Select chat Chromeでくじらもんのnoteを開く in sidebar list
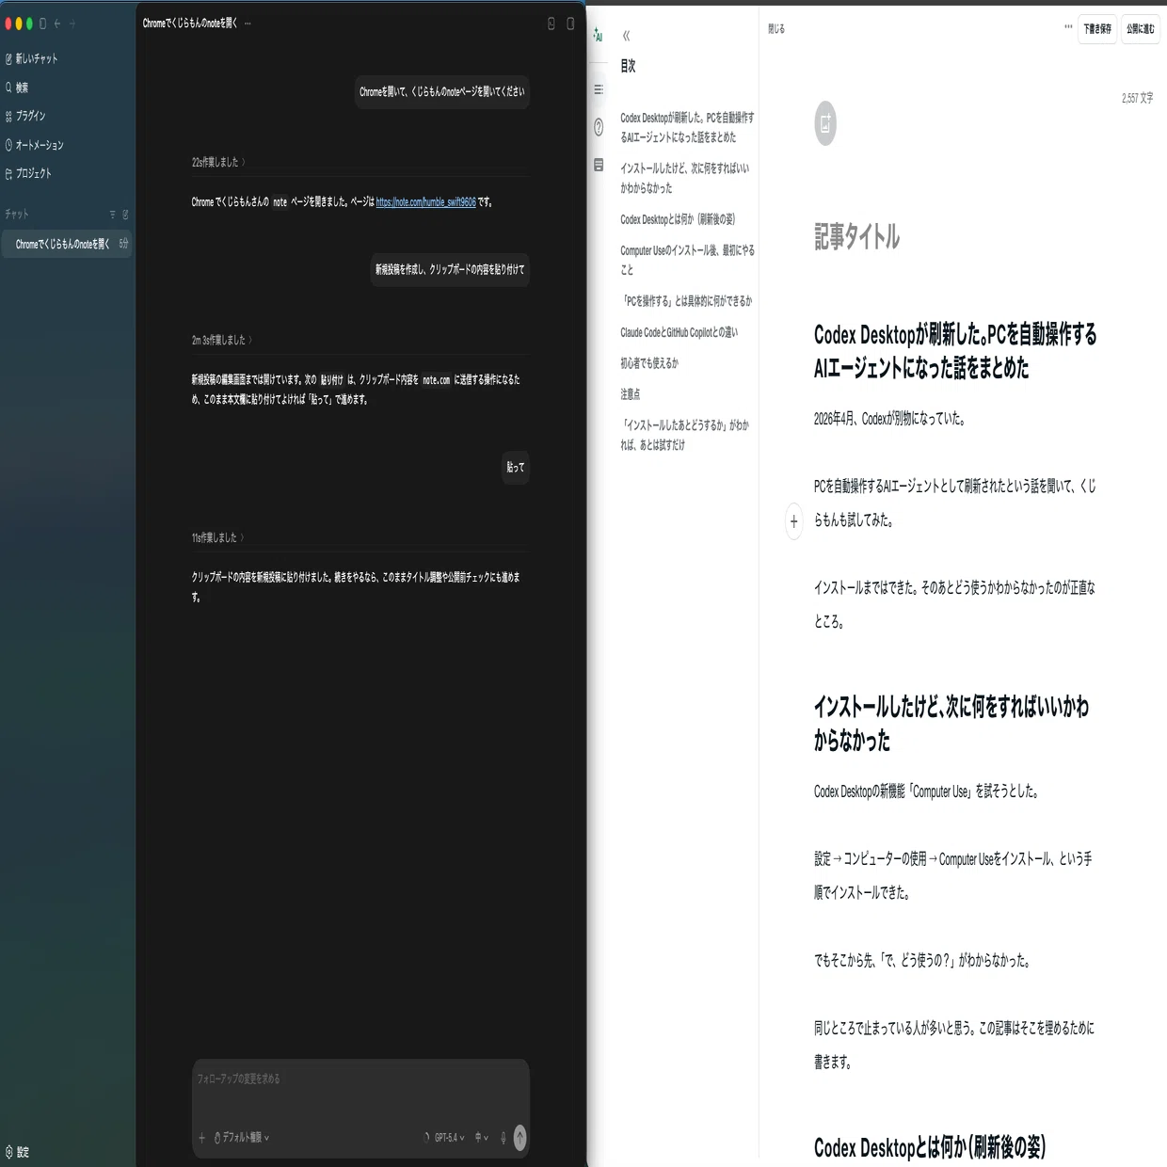1167x1167 pixels. point(67,244)
